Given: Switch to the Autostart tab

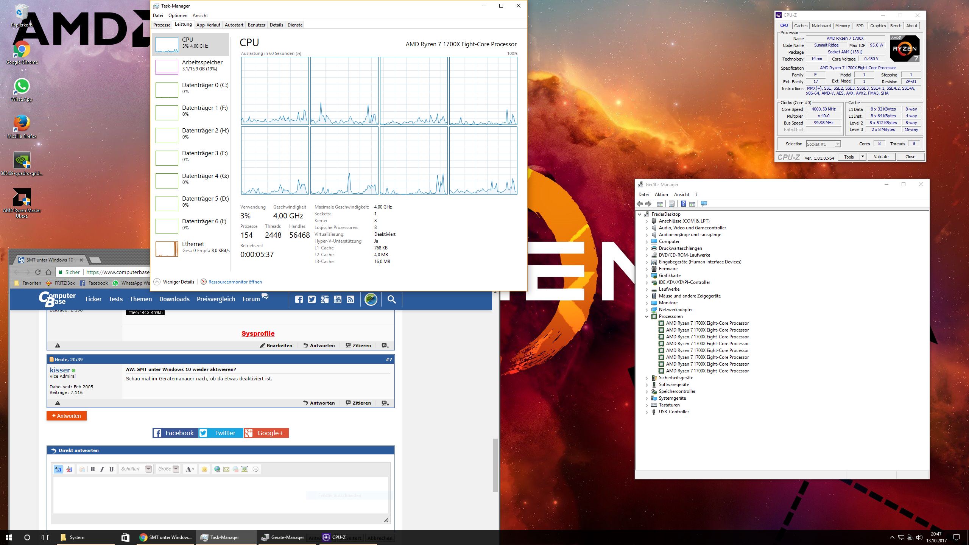Looking at the screenshot, I should click(234, 25).
